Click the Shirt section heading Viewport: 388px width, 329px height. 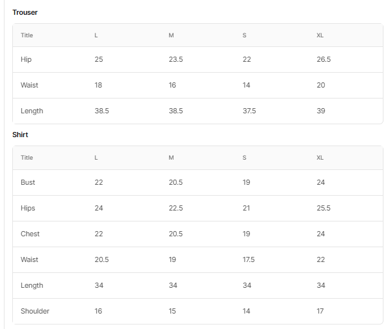click(x=20, y=135)
